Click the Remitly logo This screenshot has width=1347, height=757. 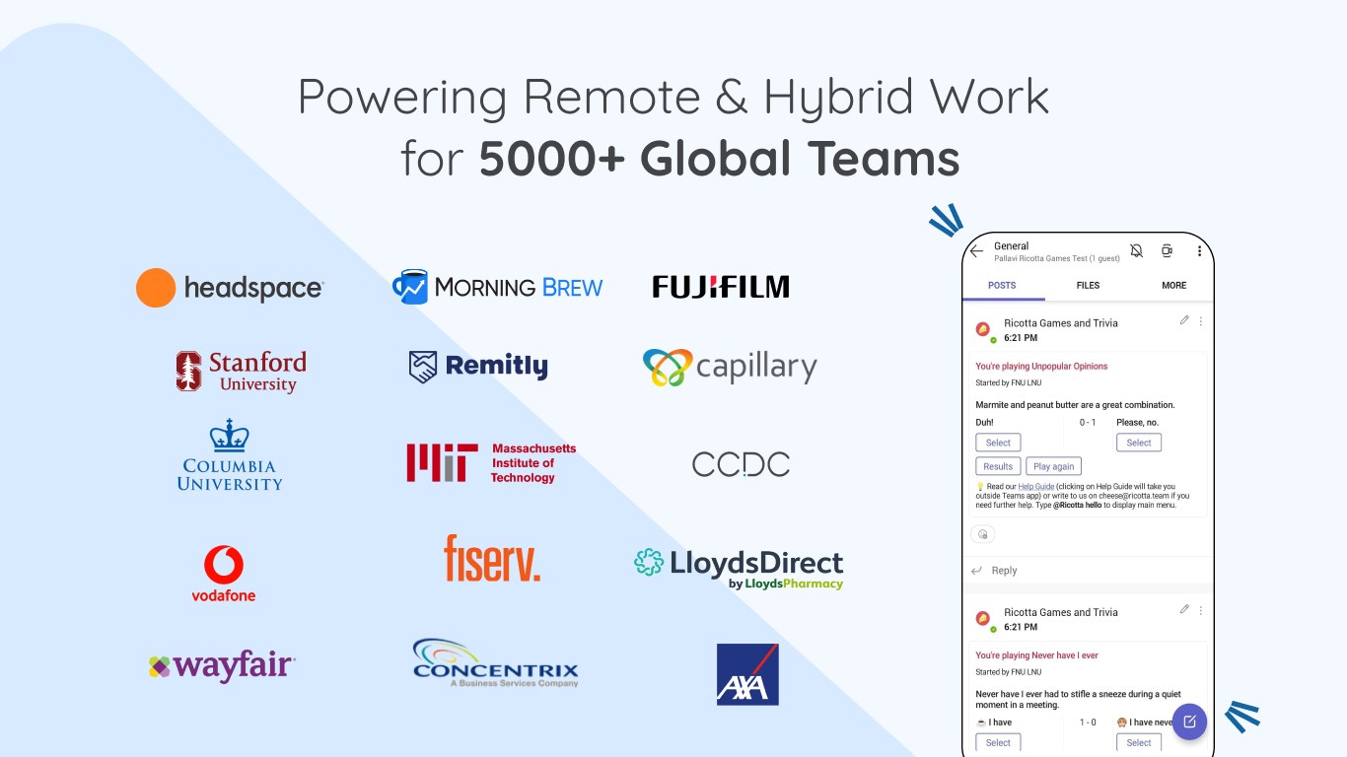point(478,367)
